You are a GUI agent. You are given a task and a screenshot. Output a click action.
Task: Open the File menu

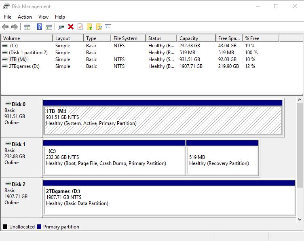(x=8, y=17)
